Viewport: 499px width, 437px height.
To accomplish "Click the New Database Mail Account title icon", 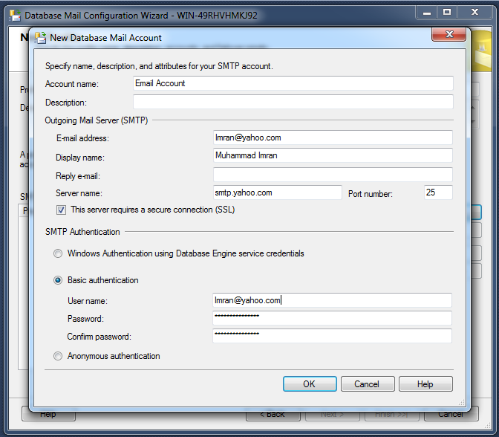I will (39, 37).
